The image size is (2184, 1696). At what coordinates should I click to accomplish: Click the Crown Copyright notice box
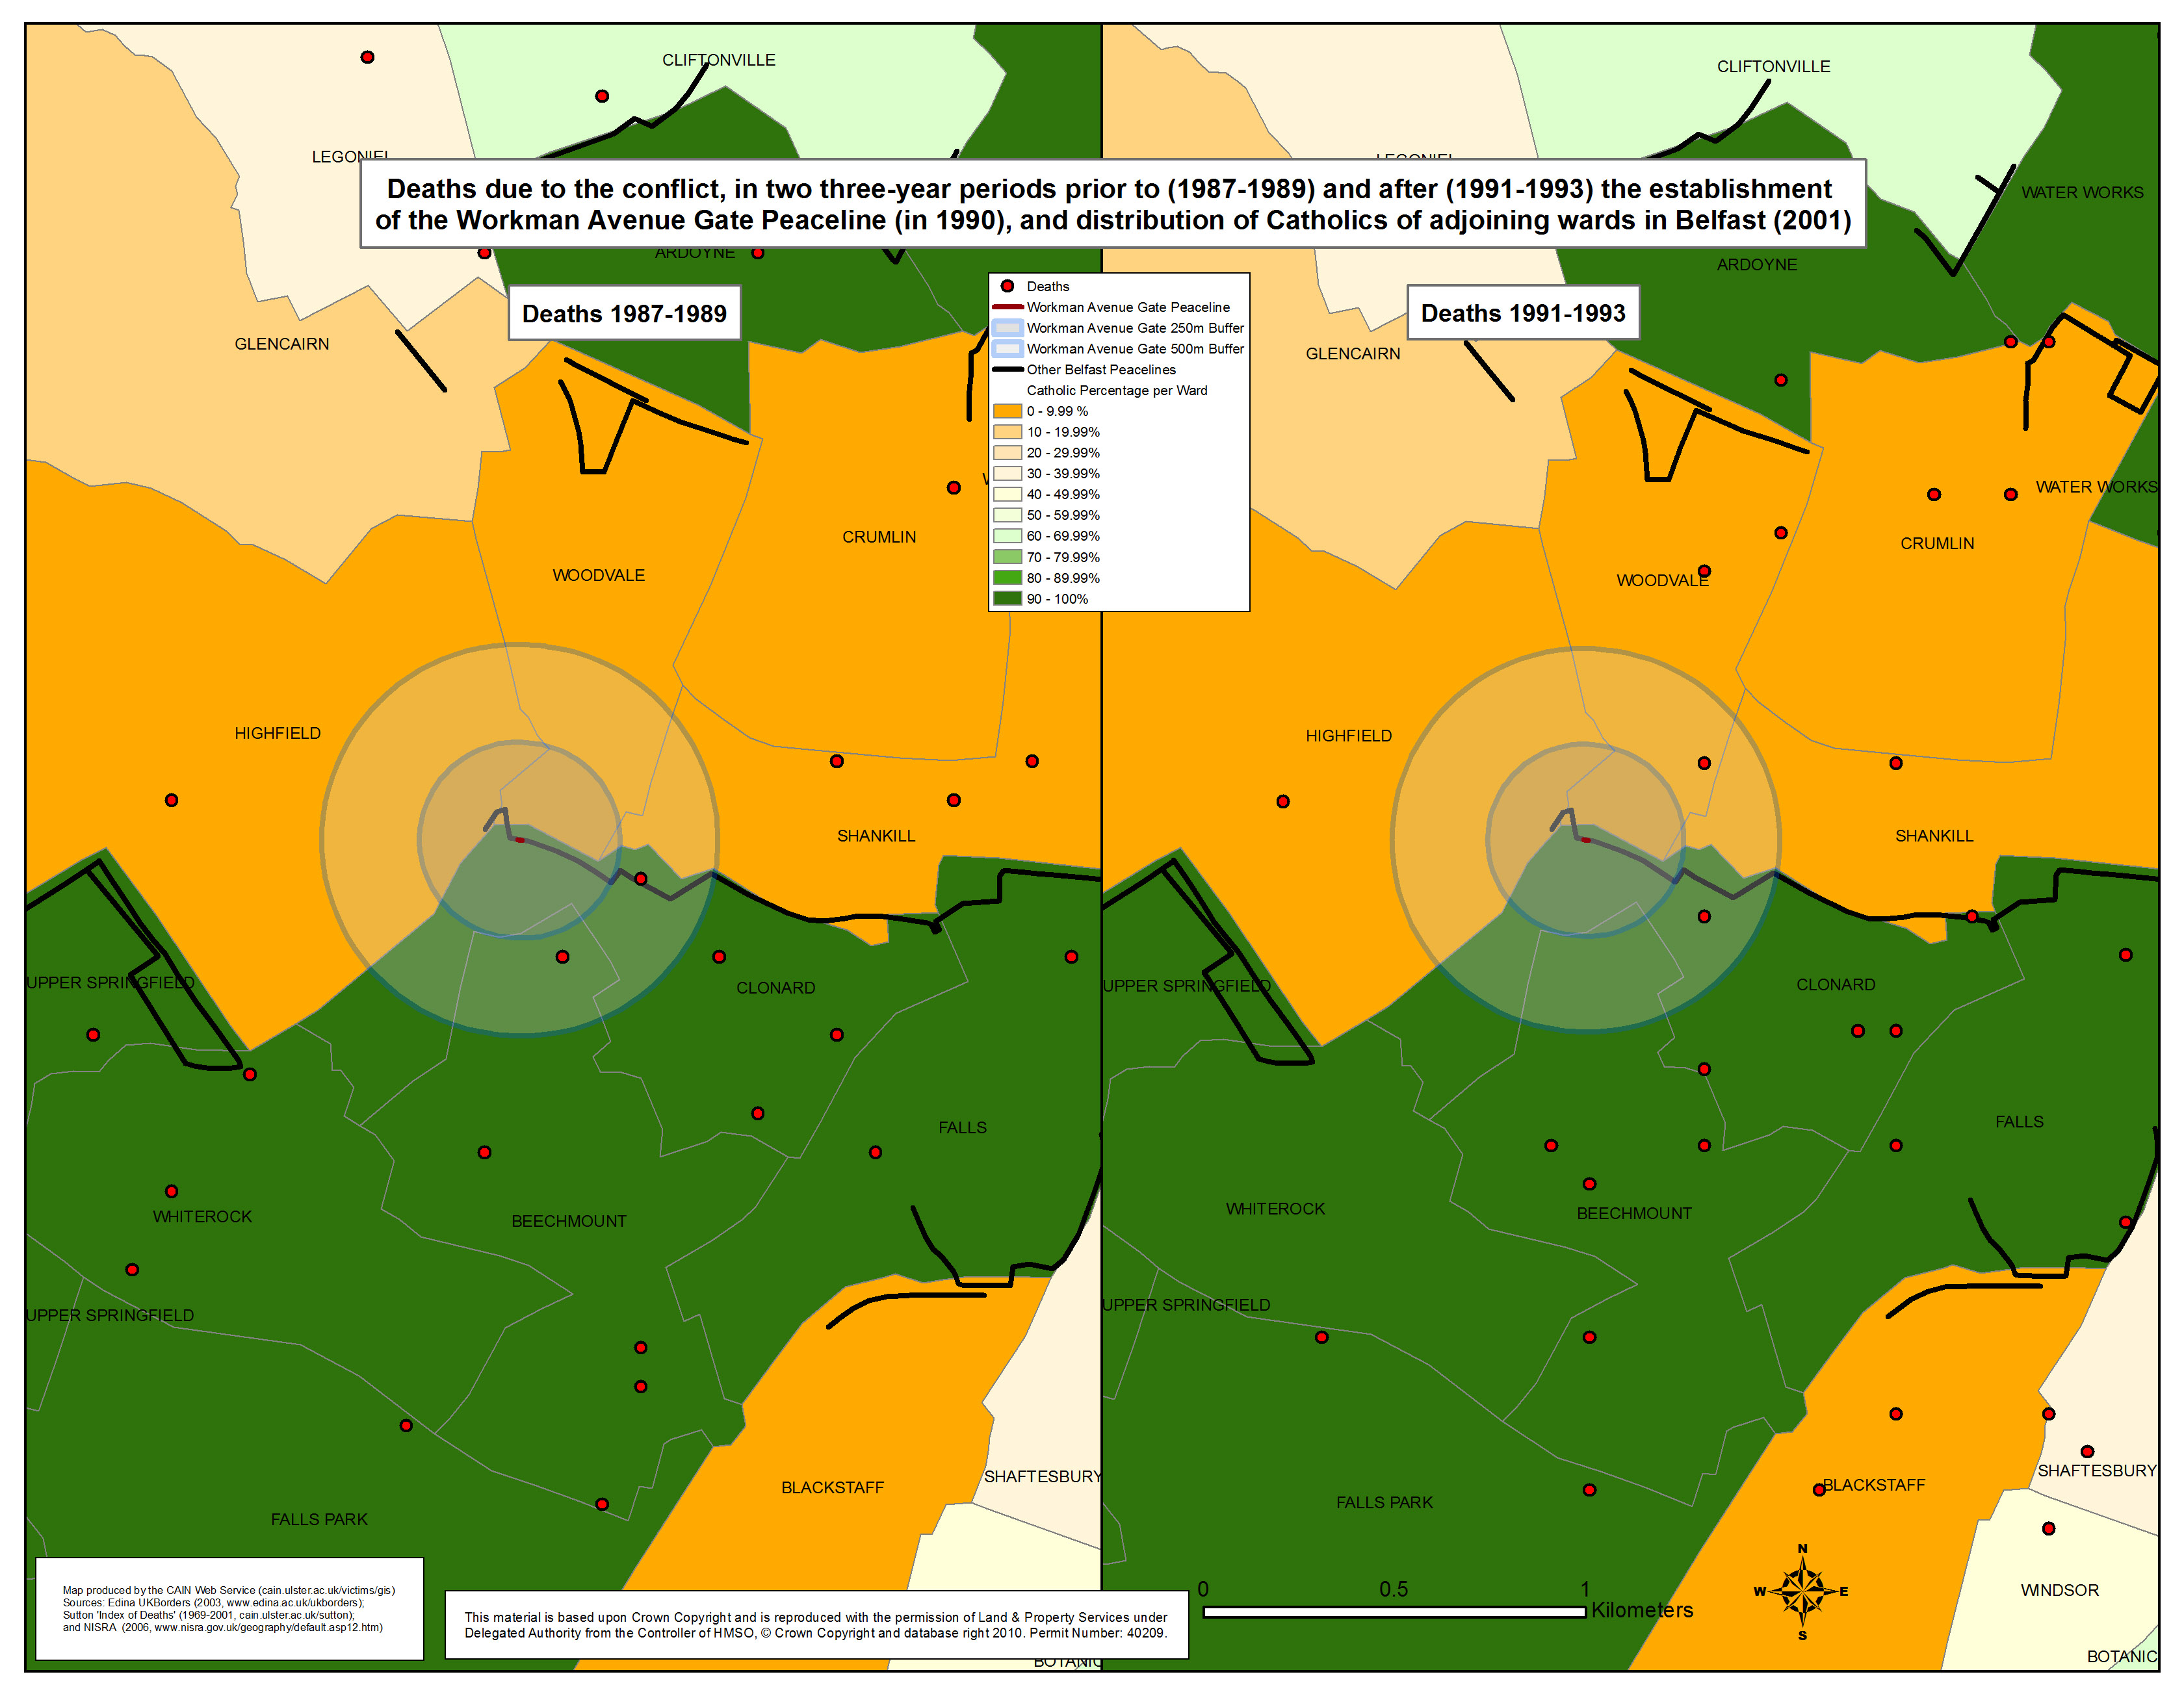pos(815,1624)
